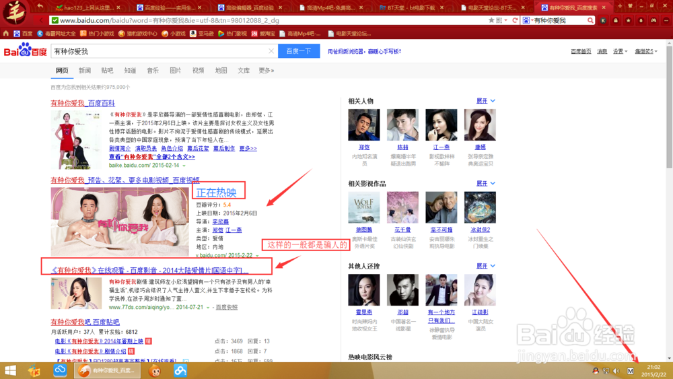Click the 陈赫 portrait thumbnail

[x=402, y=125]
